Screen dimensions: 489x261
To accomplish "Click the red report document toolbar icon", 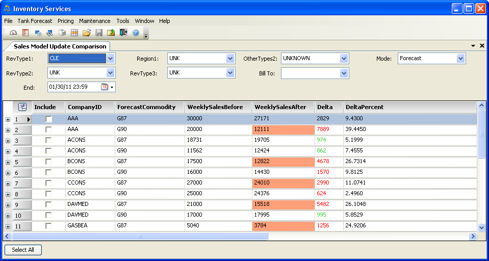I will [25, 33].
